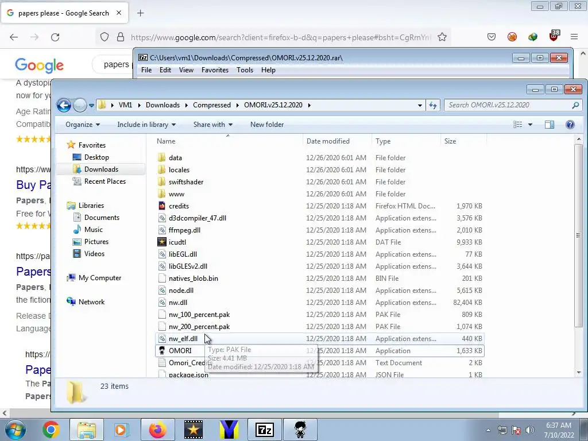The height and width of the screenshot is (441, 588).
Task: Click the change view icon
Action: click(517, 125)
